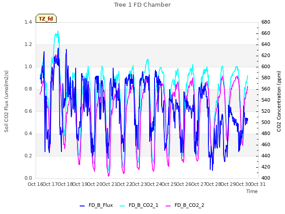The image size is (285, 214).
Task: Toggle the FD_B_CO2_1 legend entry
Action: 139,205
